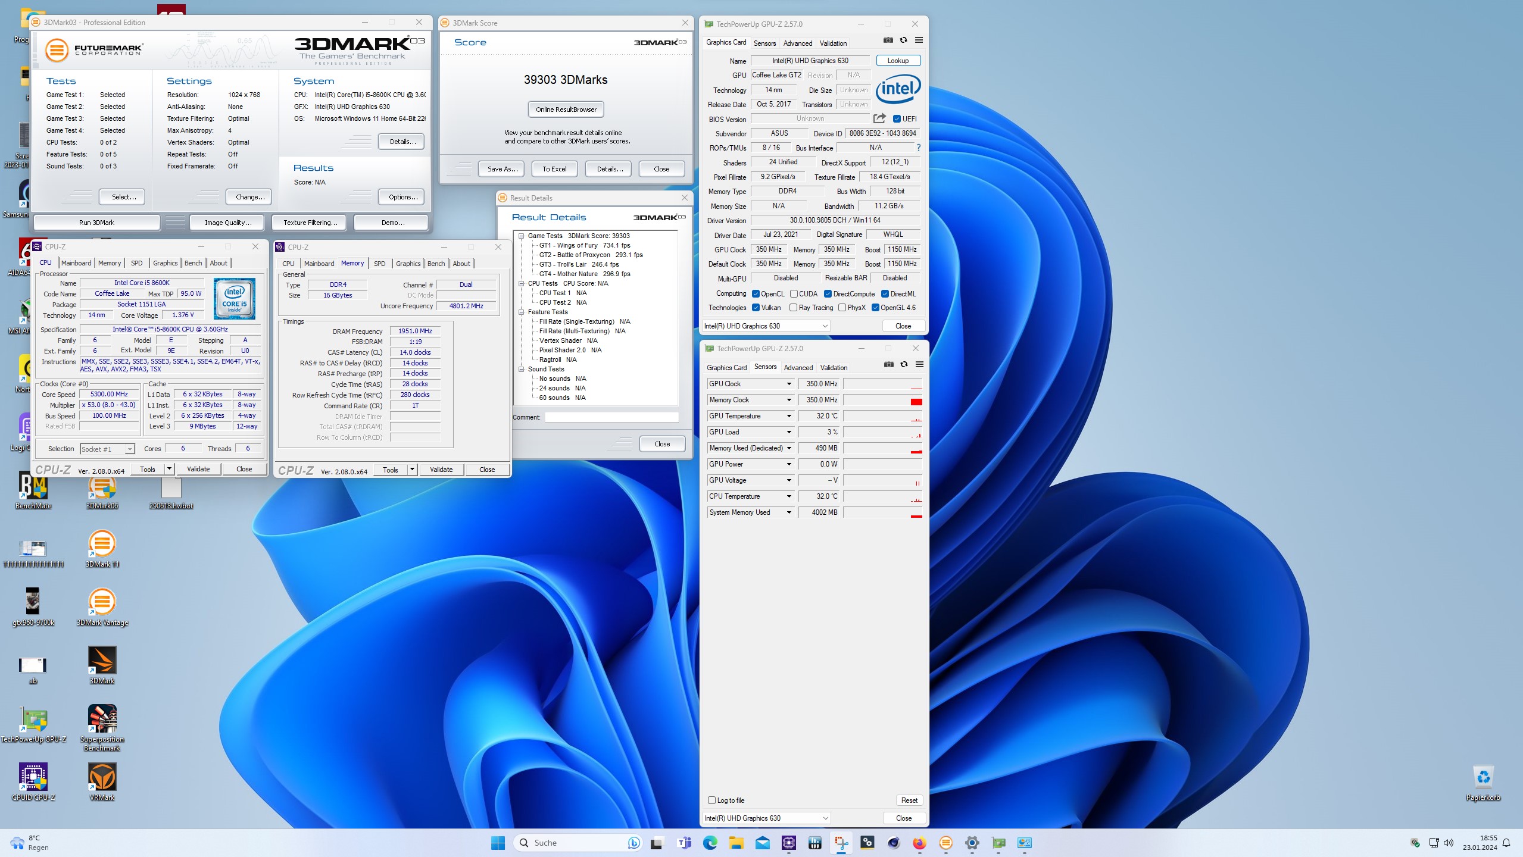The image size is (1523, 857).
Task: Open Advanced tab in upper GPU-Z window
Action: click(x=797, y=43)
